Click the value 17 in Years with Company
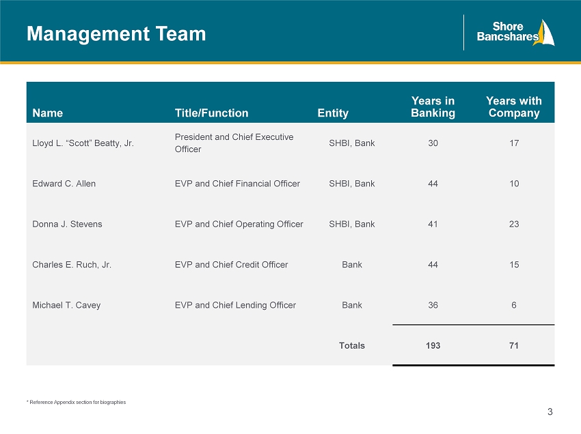This screenshot has height=434, width=581. click(x=514, y=143)
